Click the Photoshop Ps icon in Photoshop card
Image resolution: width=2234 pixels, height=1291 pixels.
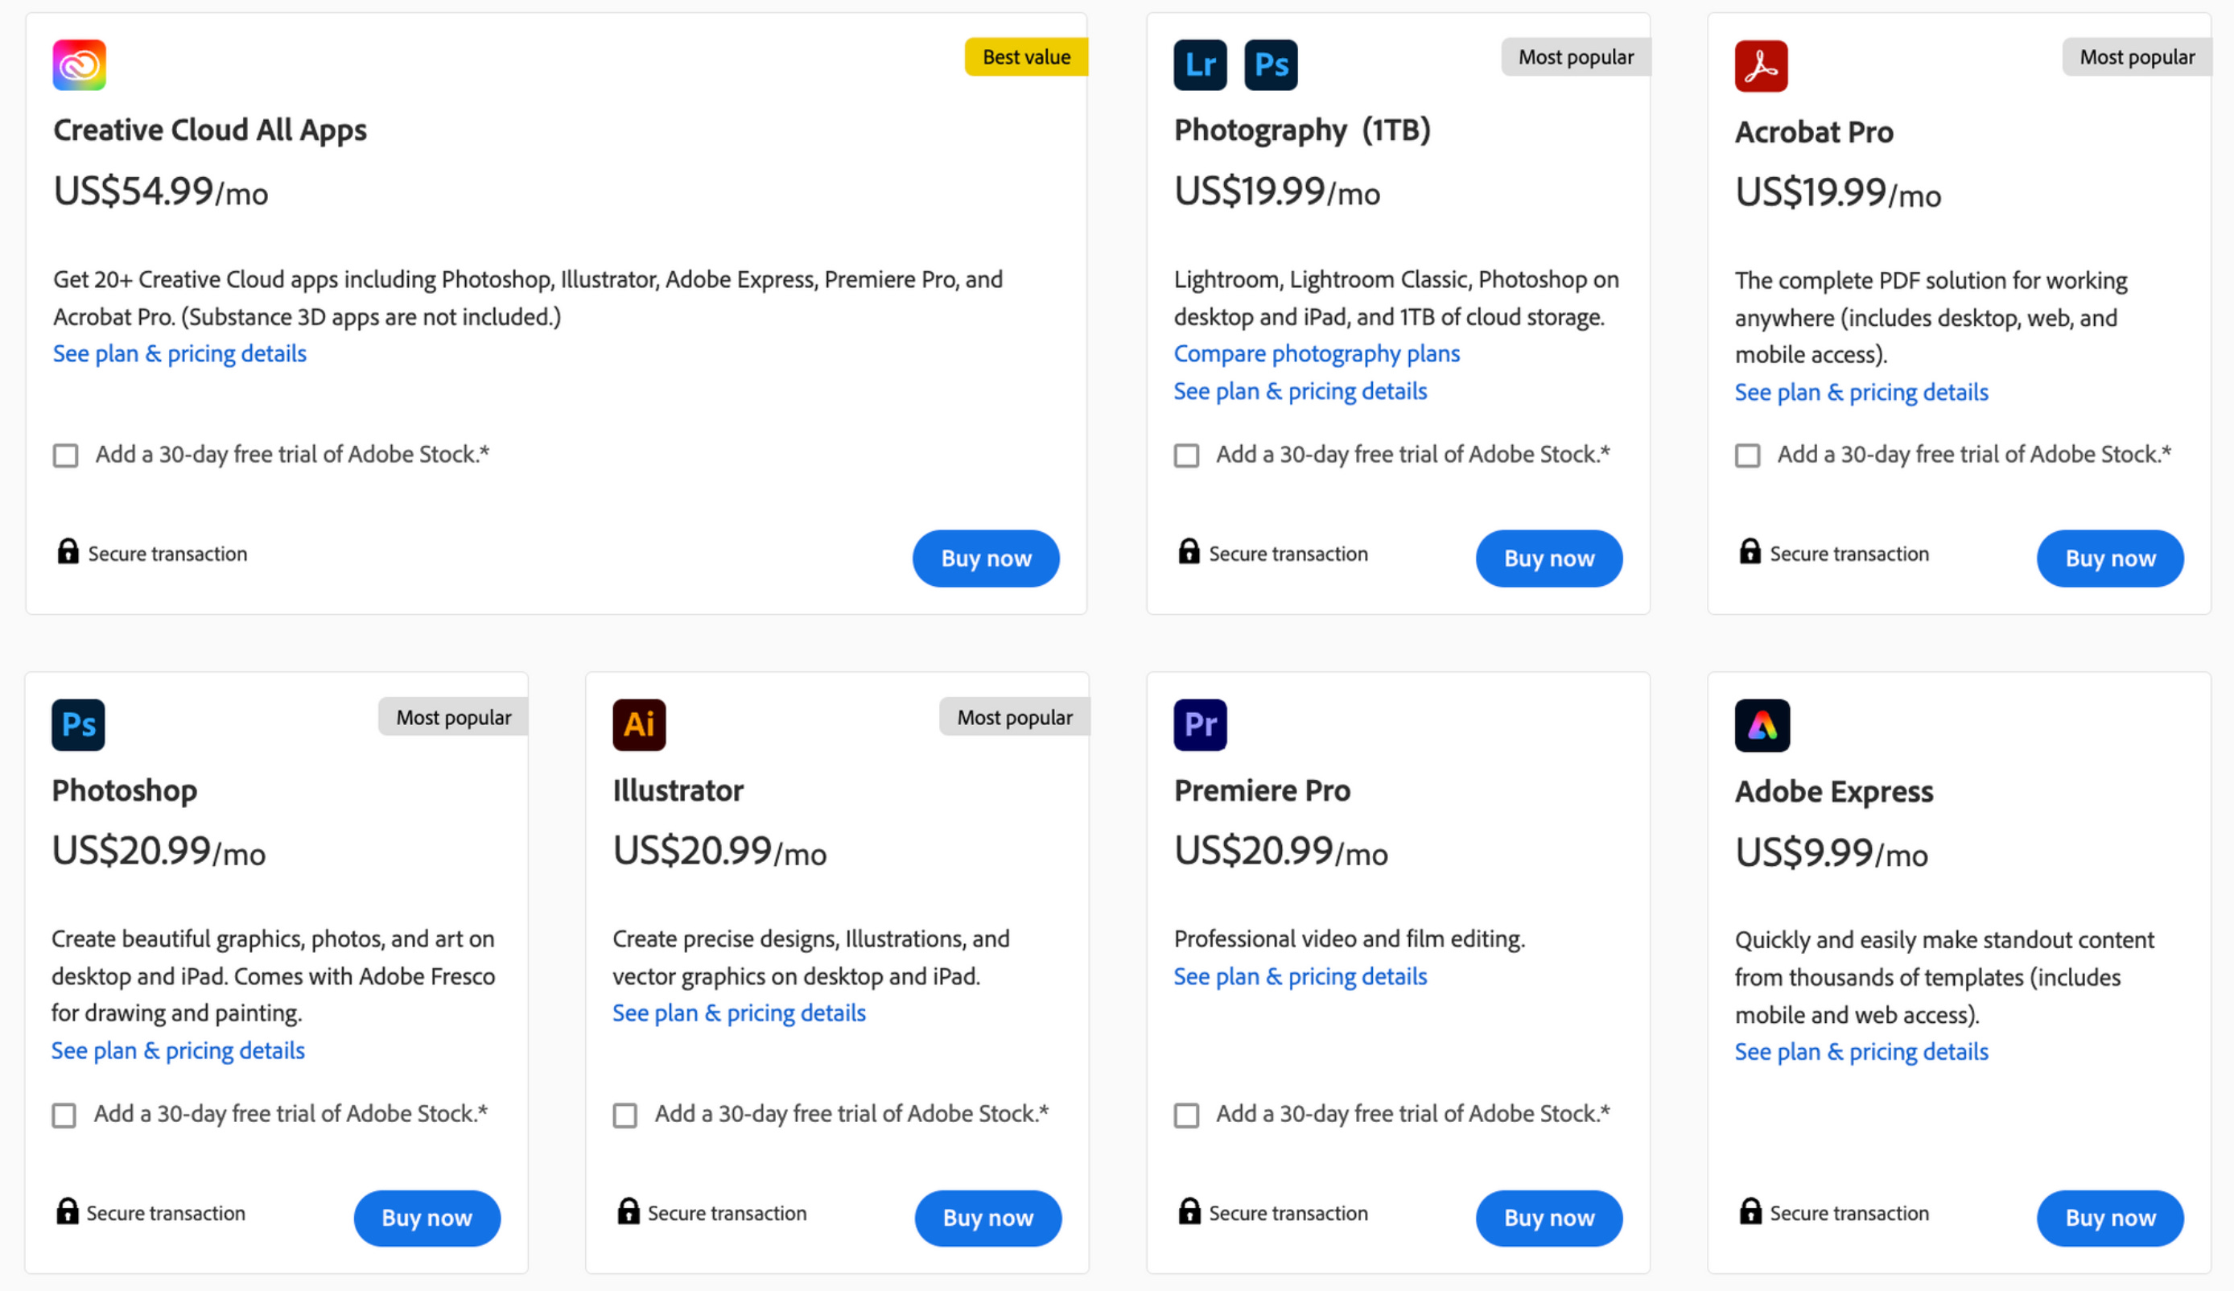click(78, 724)
